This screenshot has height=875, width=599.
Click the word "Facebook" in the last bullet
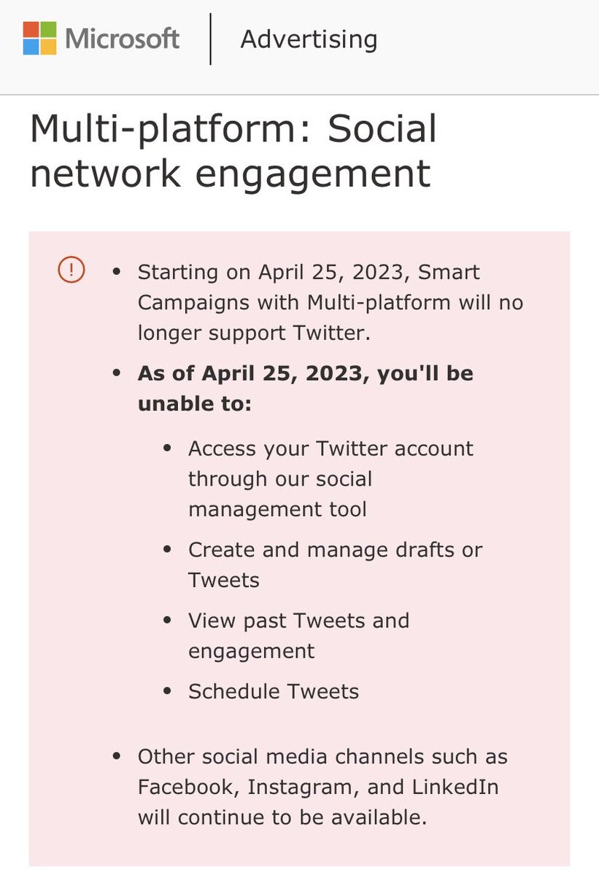188,787
